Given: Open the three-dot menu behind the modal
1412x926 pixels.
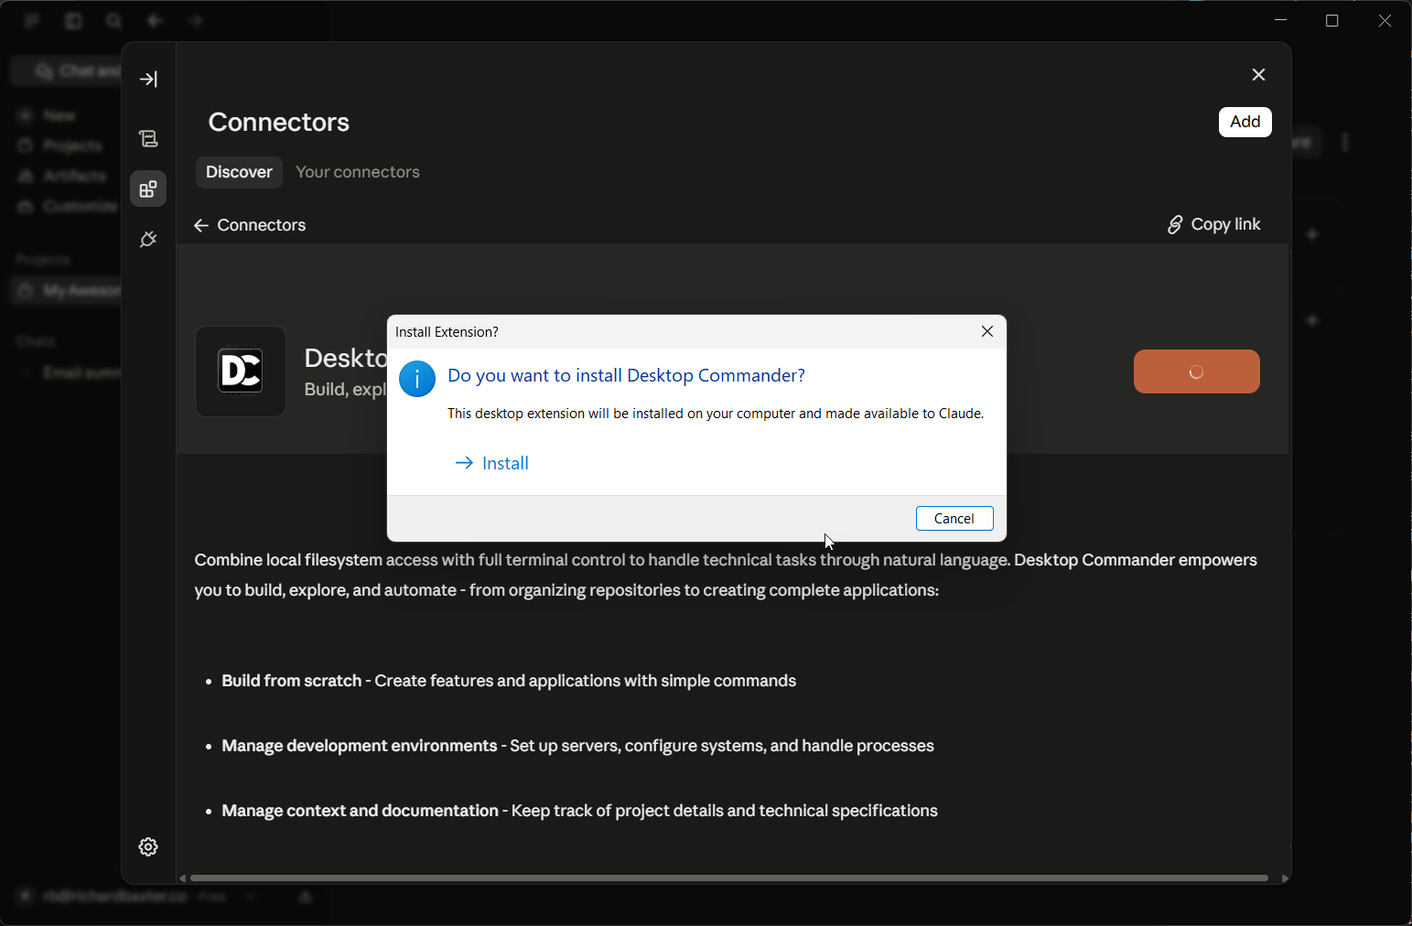Looking at the screenshot, I should [x=1345, y=143].
